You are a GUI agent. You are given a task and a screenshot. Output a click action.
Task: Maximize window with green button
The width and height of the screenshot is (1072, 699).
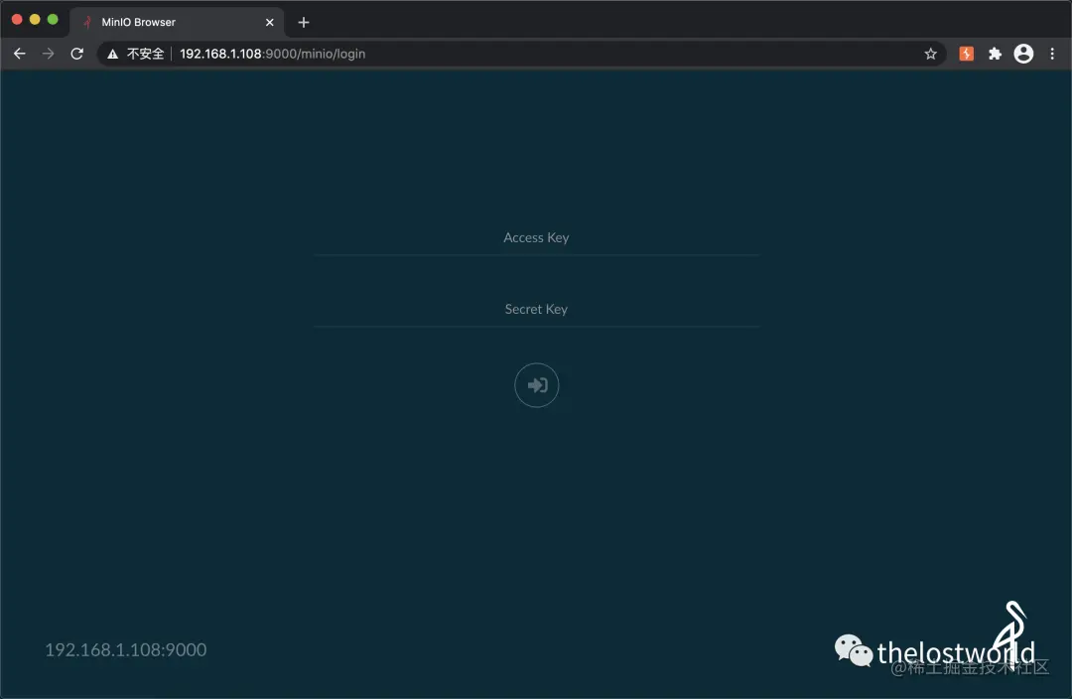click(53, 20)
